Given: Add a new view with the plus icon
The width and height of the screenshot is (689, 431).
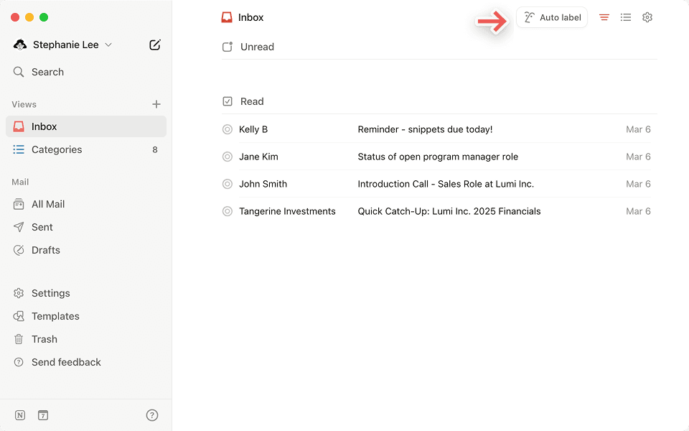Looking at the screenshot, I should pyautogui.click(x=156, y=103).
